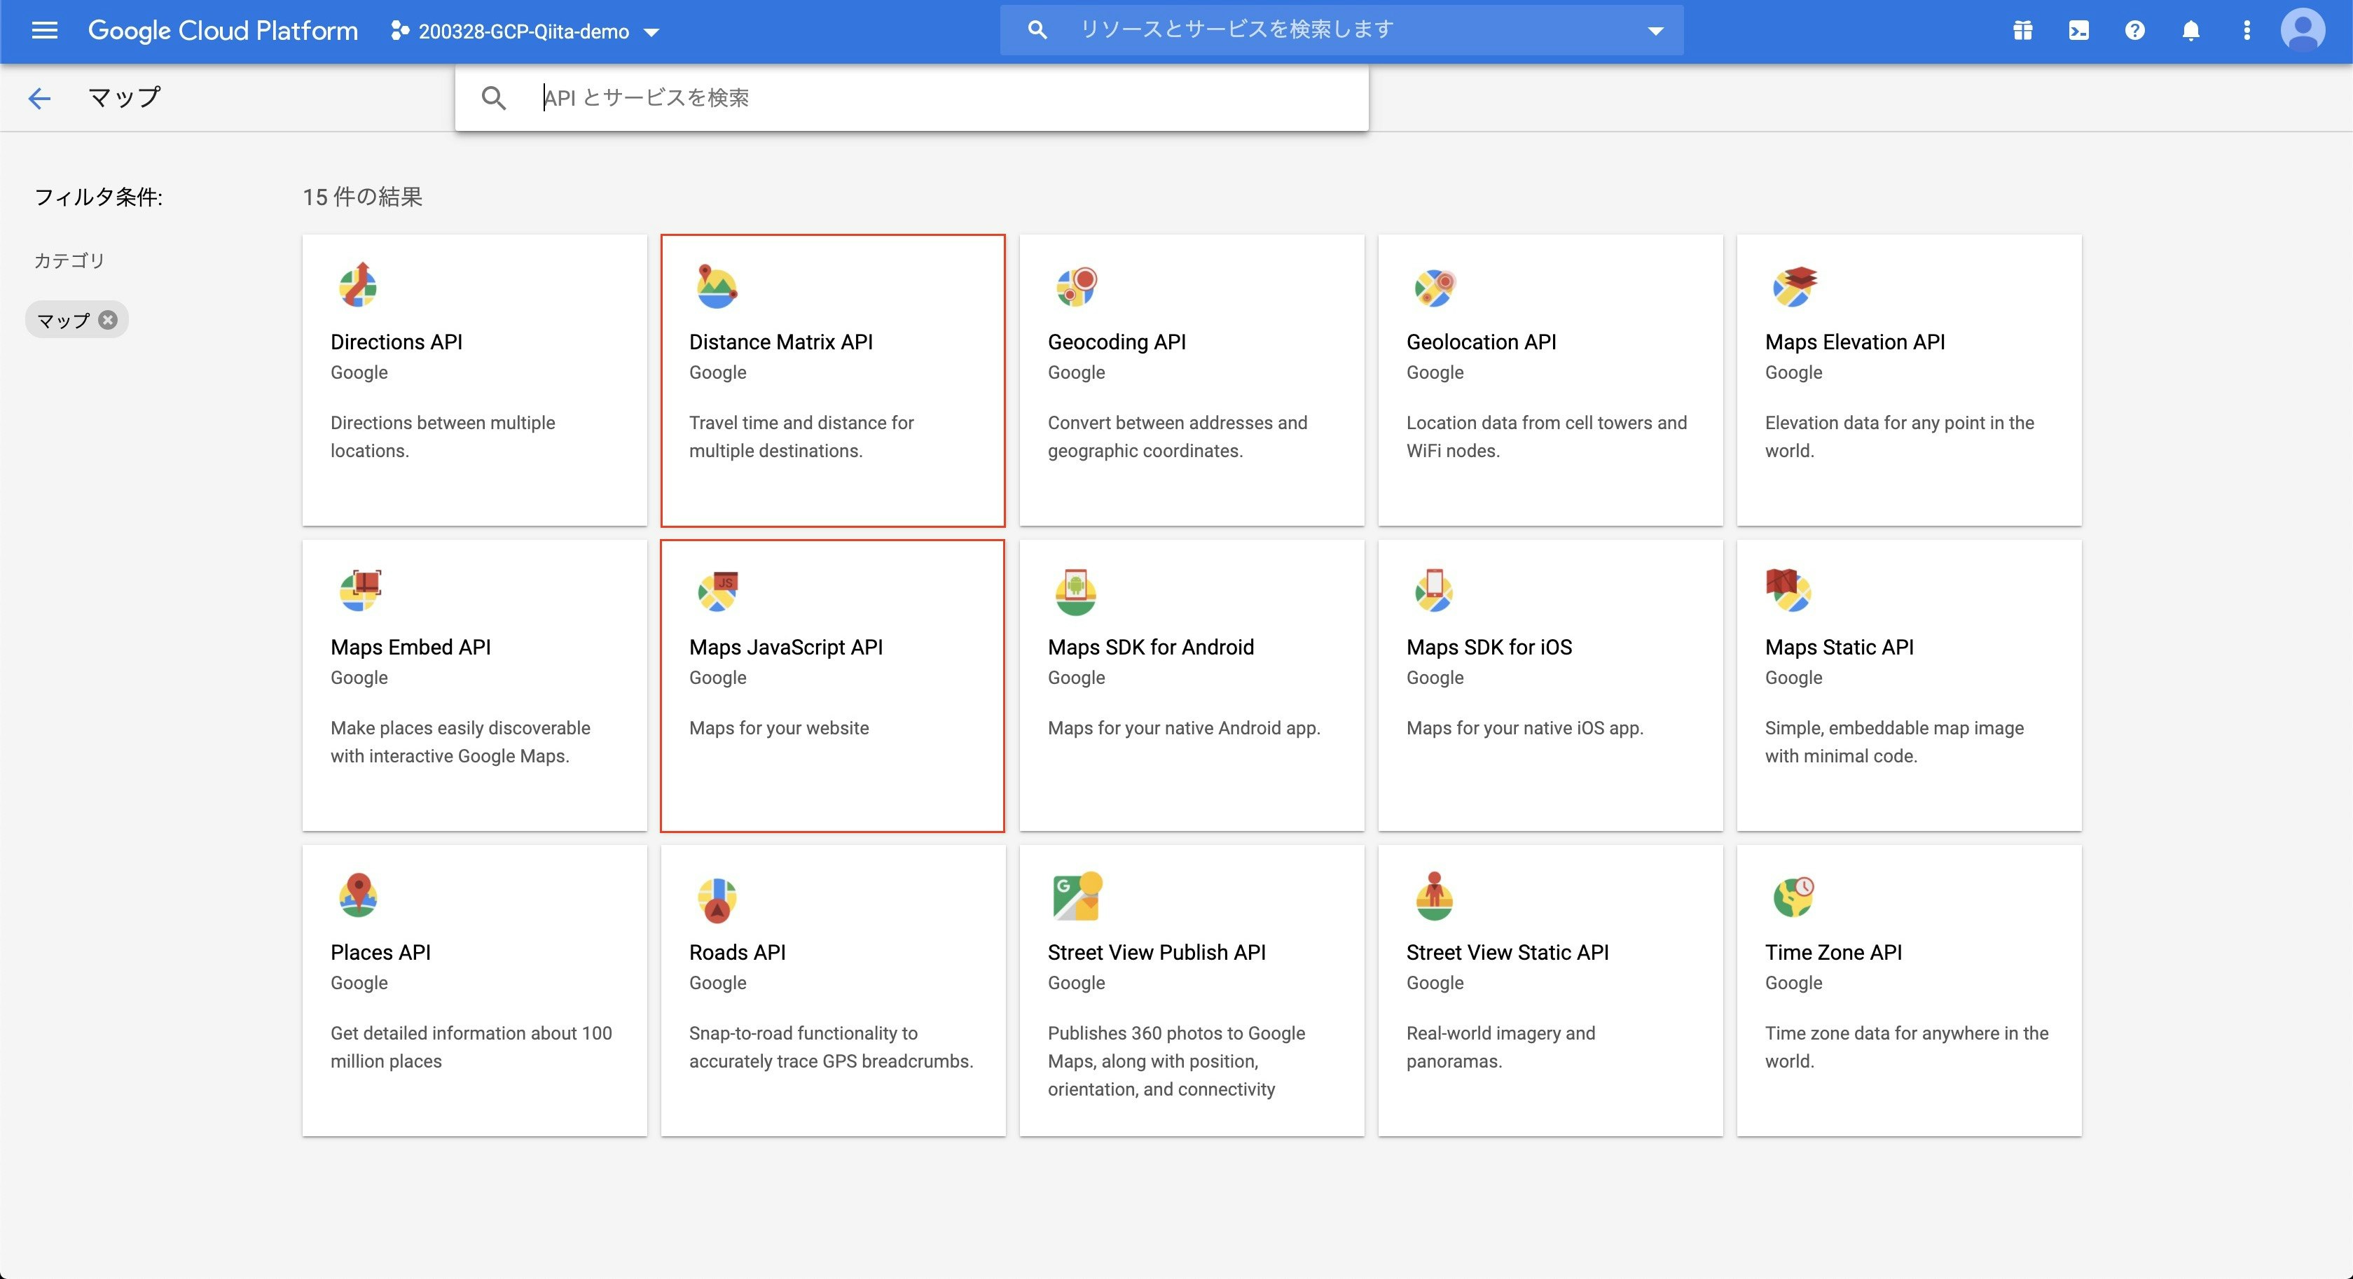This screenshot has height=1279, width=2353.
Task: Click the 15 件の結果 results count
Action: [363, 196]
